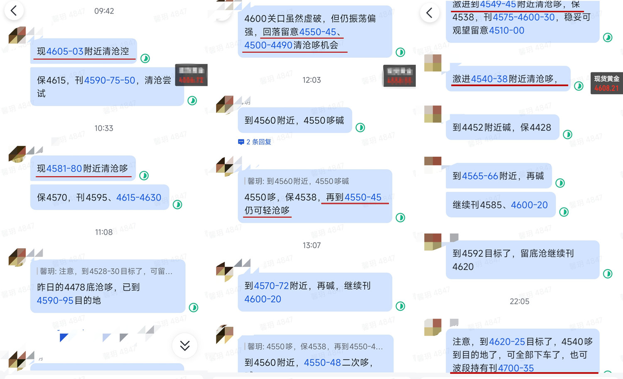Image resolution: width=623 pixels, height=379 pixels.
Task: Select the message bubble 到4592目标了，留底沧继续刊4620
Action: (522, 260)
